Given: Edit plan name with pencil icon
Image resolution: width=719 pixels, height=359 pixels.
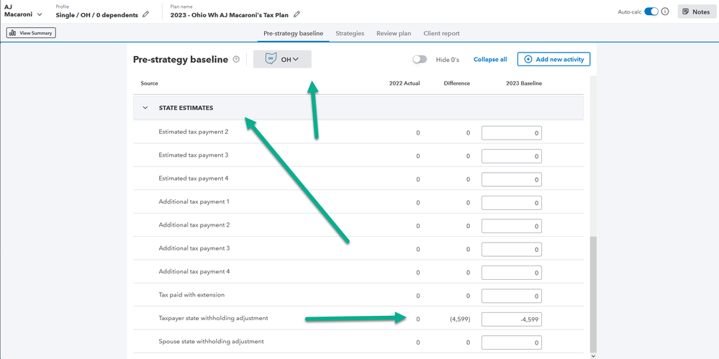Looking at the screenshot, I should 297,14.
